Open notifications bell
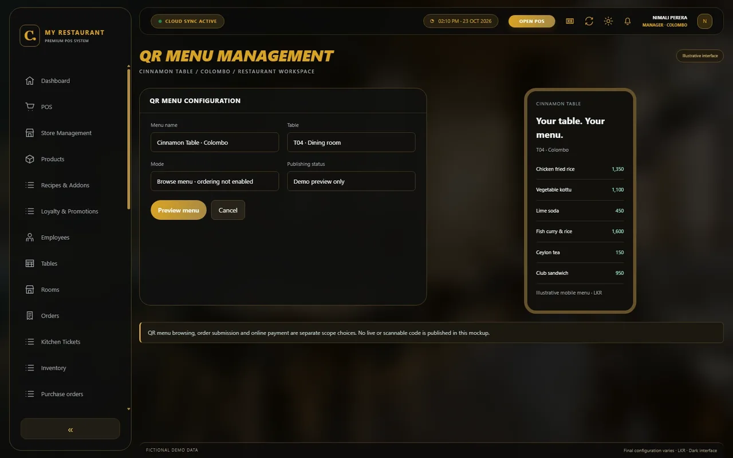Screen dimensions: 733x458 628,21
